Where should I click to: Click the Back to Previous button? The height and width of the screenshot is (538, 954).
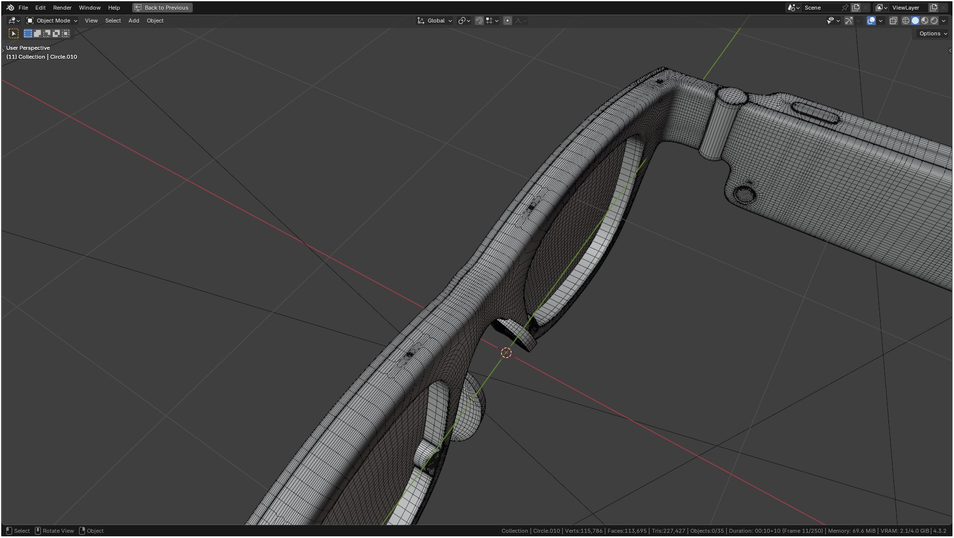coord(162,7)
